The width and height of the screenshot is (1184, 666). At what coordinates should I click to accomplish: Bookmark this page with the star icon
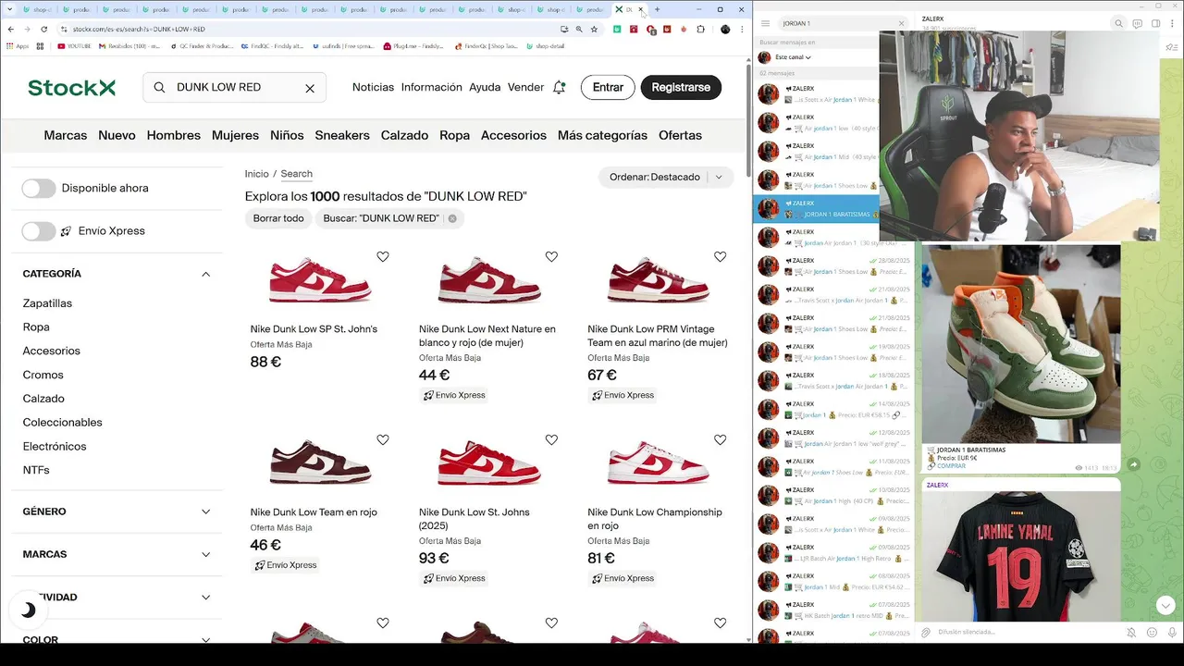(594, 29)
